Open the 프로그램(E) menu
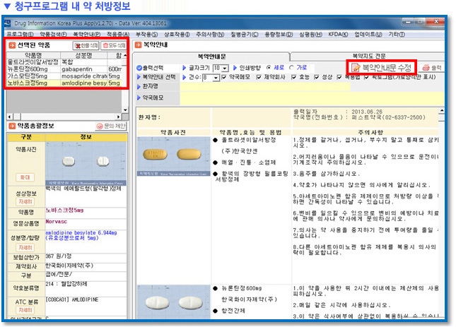This screenshot has width=456, height=327. point(20,35)
